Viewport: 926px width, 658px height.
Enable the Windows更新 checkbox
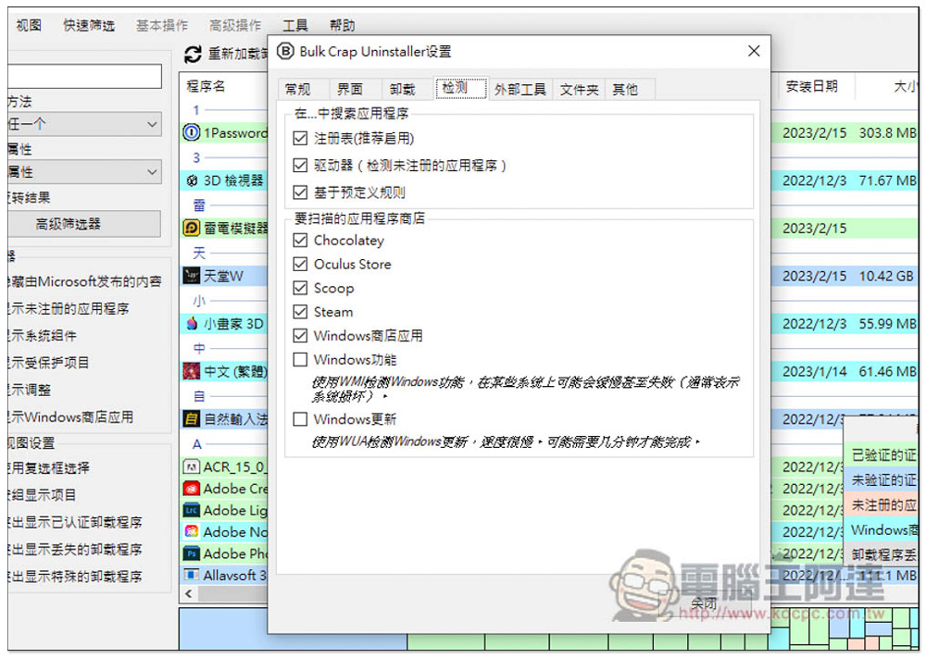point(300,419)
